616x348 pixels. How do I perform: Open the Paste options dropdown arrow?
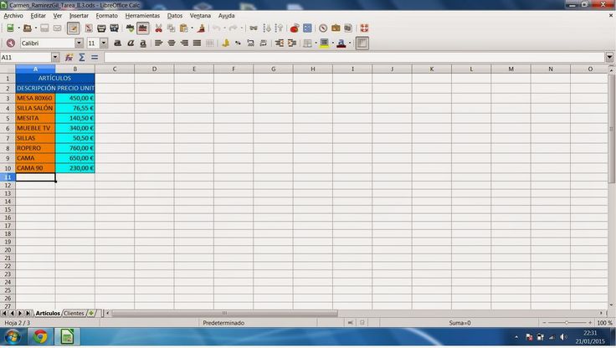click(x=192, y=28)
